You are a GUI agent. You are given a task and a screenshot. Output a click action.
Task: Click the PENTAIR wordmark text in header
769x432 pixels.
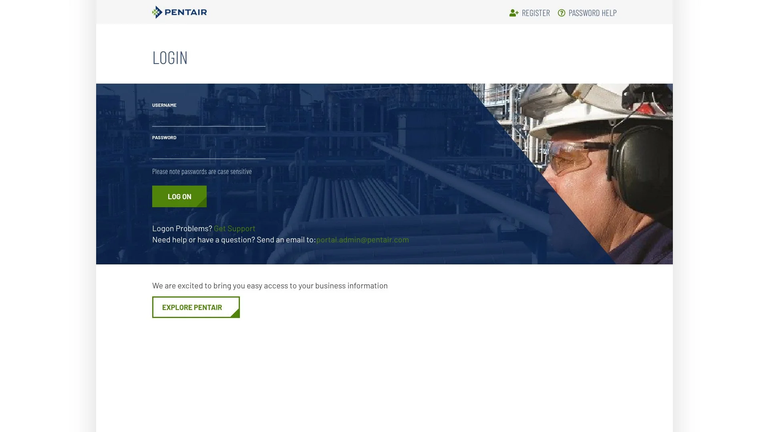[186, 12]
